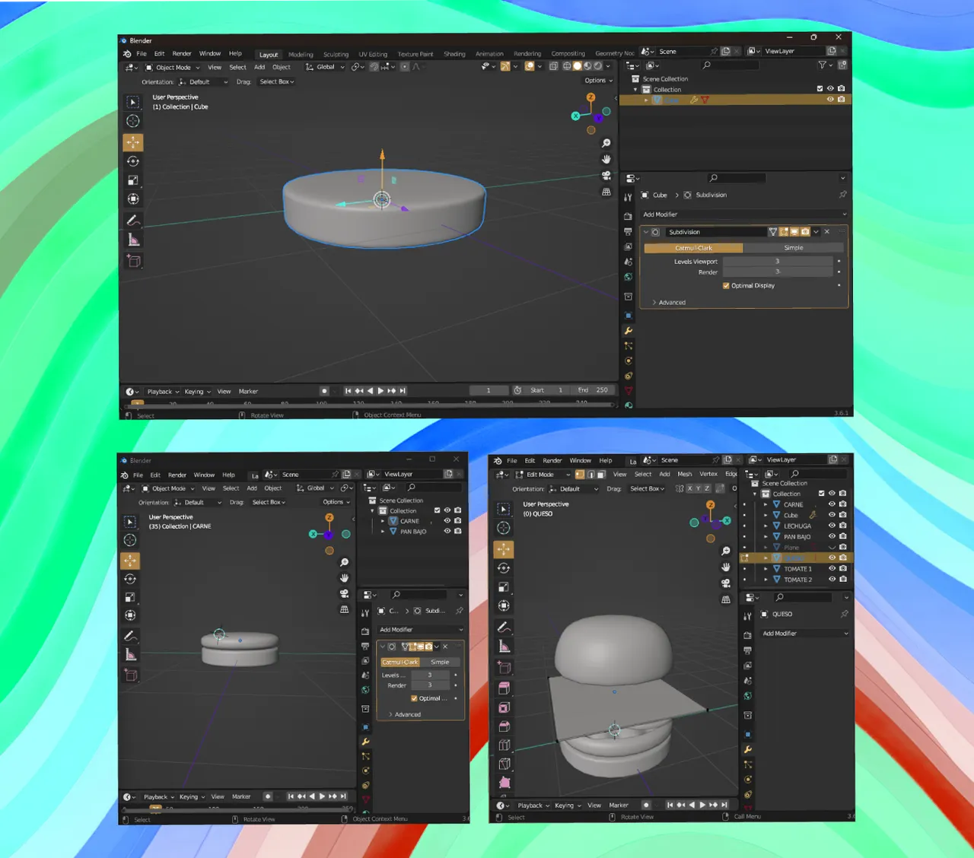Click the pan hand icon in top viewport
The image size is (974, 858).
pos(606,159)
